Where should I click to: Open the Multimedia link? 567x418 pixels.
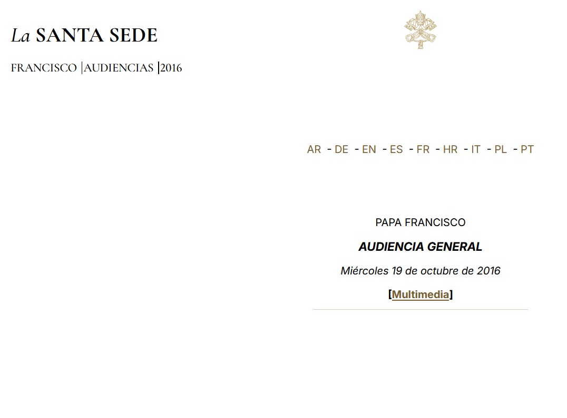click(x=420, y=294)
